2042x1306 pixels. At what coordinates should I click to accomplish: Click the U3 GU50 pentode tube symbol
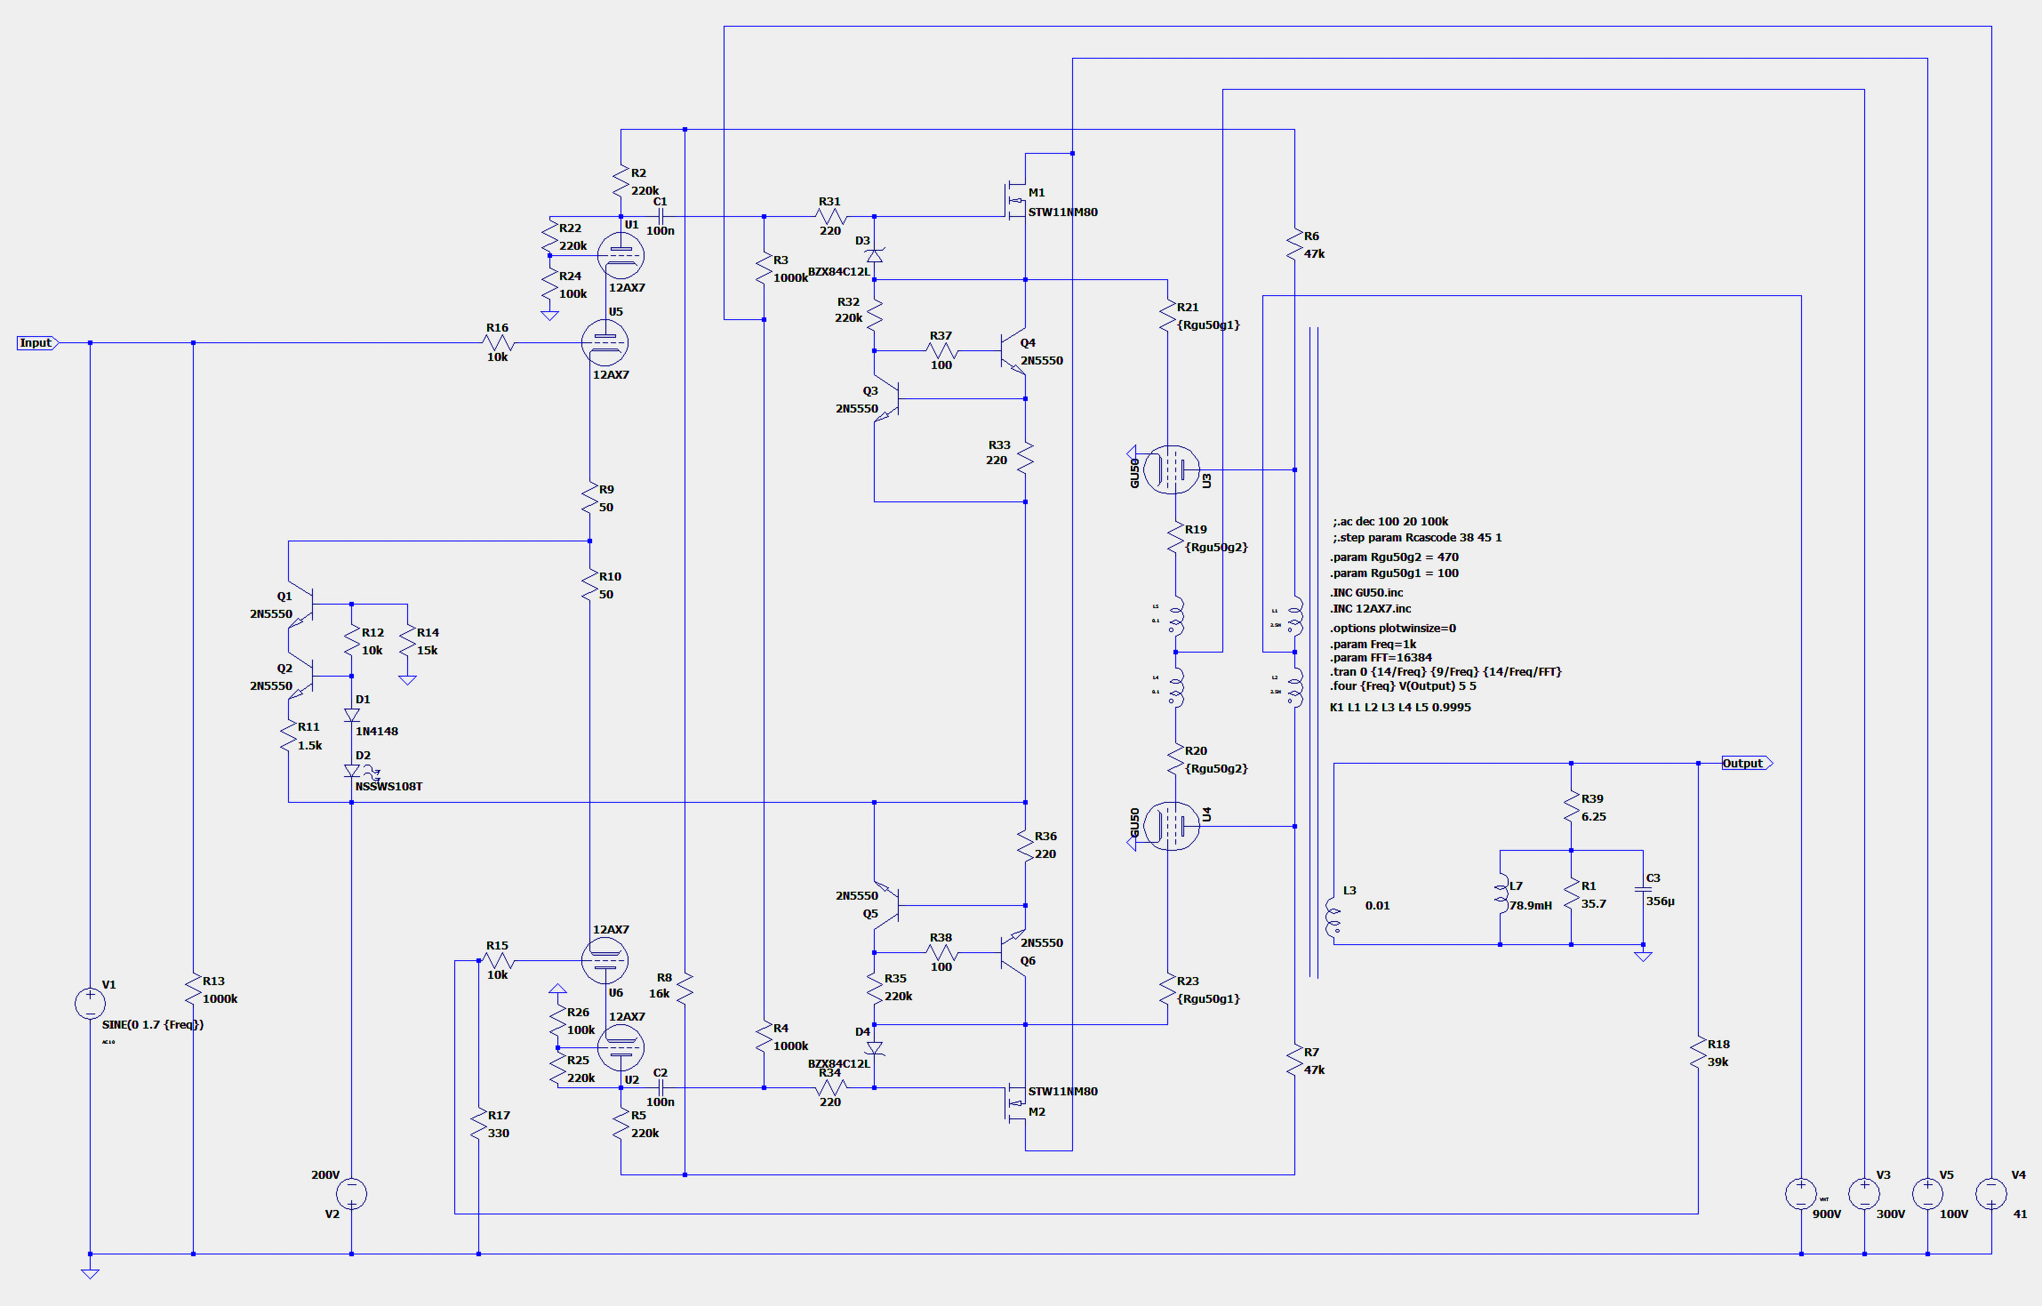1171,469
